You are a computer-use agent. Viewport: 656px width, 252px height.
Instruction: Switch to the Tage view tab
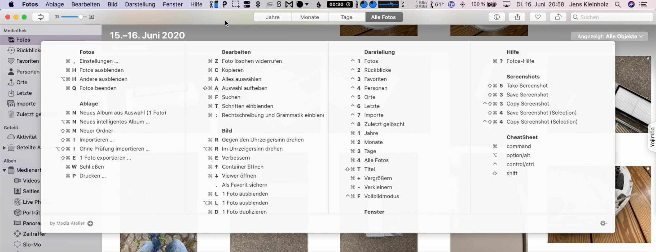click(346, 17)
